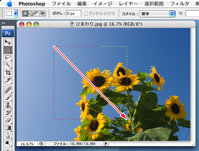Choose the Intersect with Selection mode button
Viewport: 199px width, 151px height.
pos(43,14)
